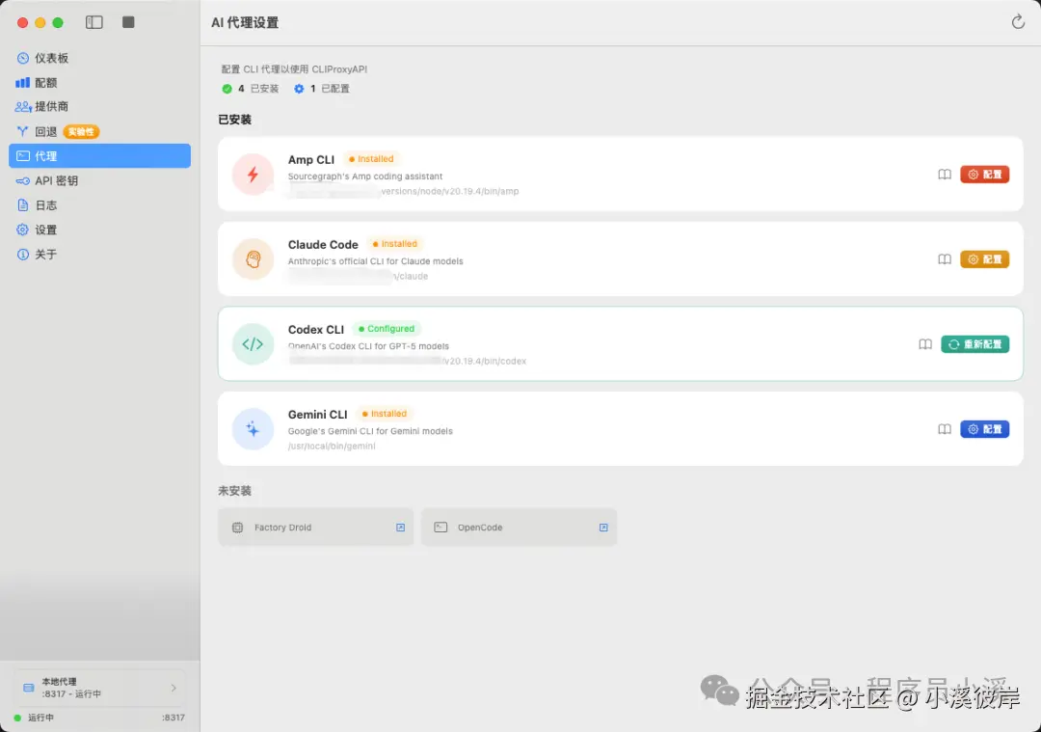Image resolution: width=1041 pixels, height=732 pixels.
Task: Click the API 密钥 key icon
Action: click(22, 180)
